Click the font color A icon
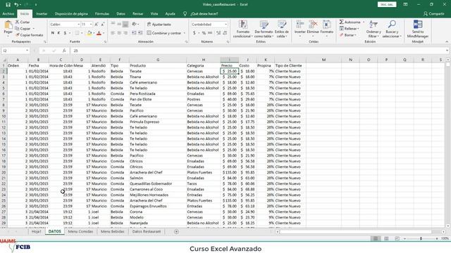This screenshot has width=451, height=253. 99,33
